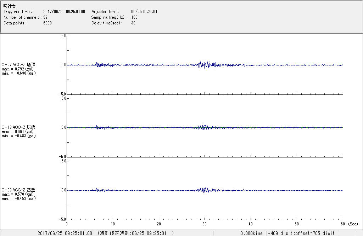Select the CH18:ACC-Z 塔底 channel label
Screen dimensions: 363x236
tap(18, 127)
